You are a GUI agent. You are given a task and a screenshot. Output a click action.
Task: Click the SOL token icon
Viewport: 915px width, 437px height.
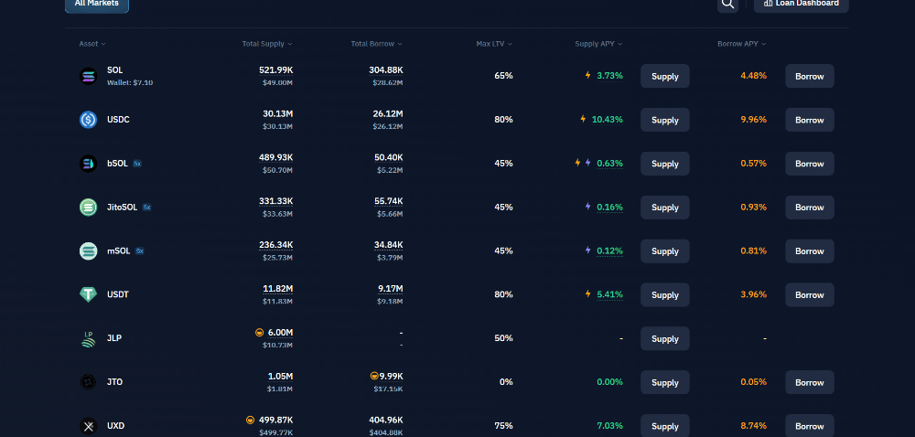[88, 76]
